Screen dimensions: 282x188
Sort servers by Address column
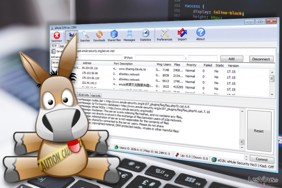tap(87, 63)
